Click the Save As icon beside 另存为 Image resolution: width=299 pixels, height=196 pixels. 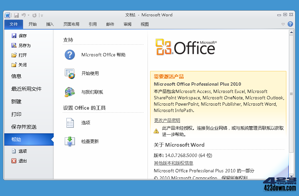pyautogui.click(x=14, y=45)
